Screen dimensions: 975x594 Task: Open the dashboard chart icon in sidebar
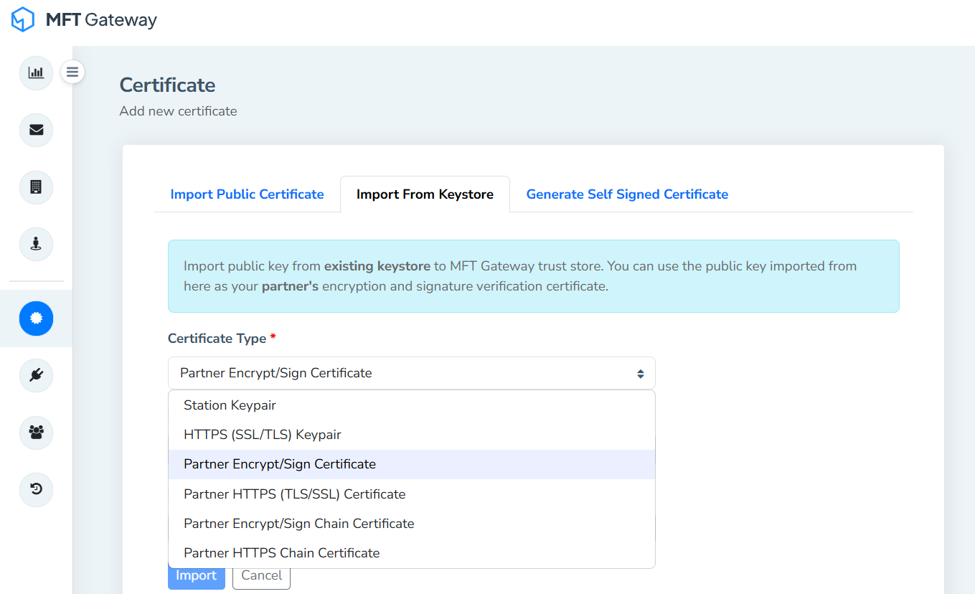click(x=36, y=72)
